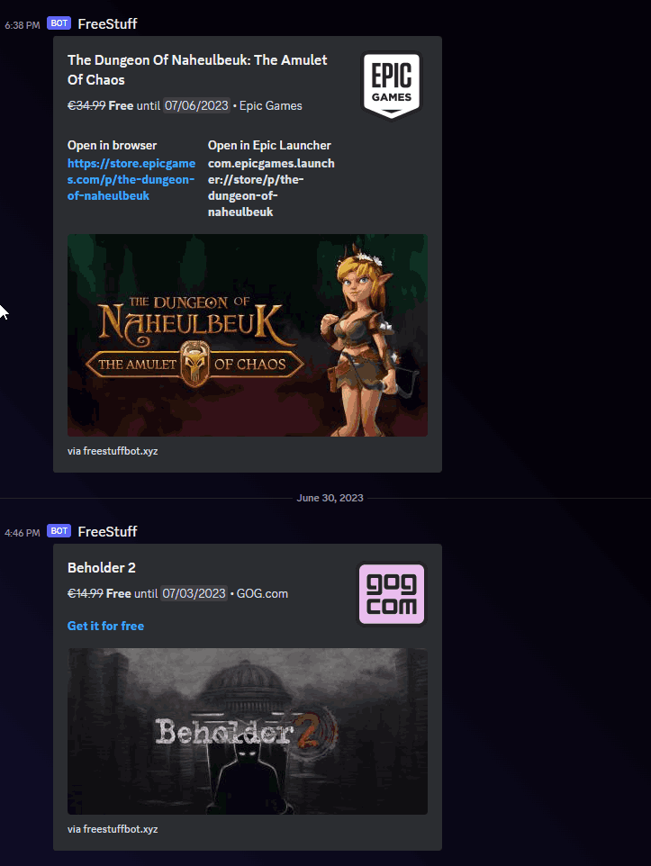Click the 4:46 PM message timestamp
This screenshot has height=866, width=651.
(x=23, y=533)
